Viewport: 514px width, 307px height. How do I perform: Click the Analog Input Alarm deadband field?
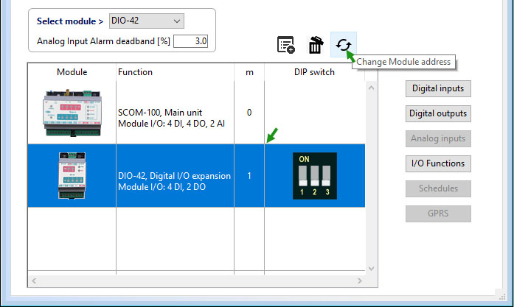[x=190, y=41]
